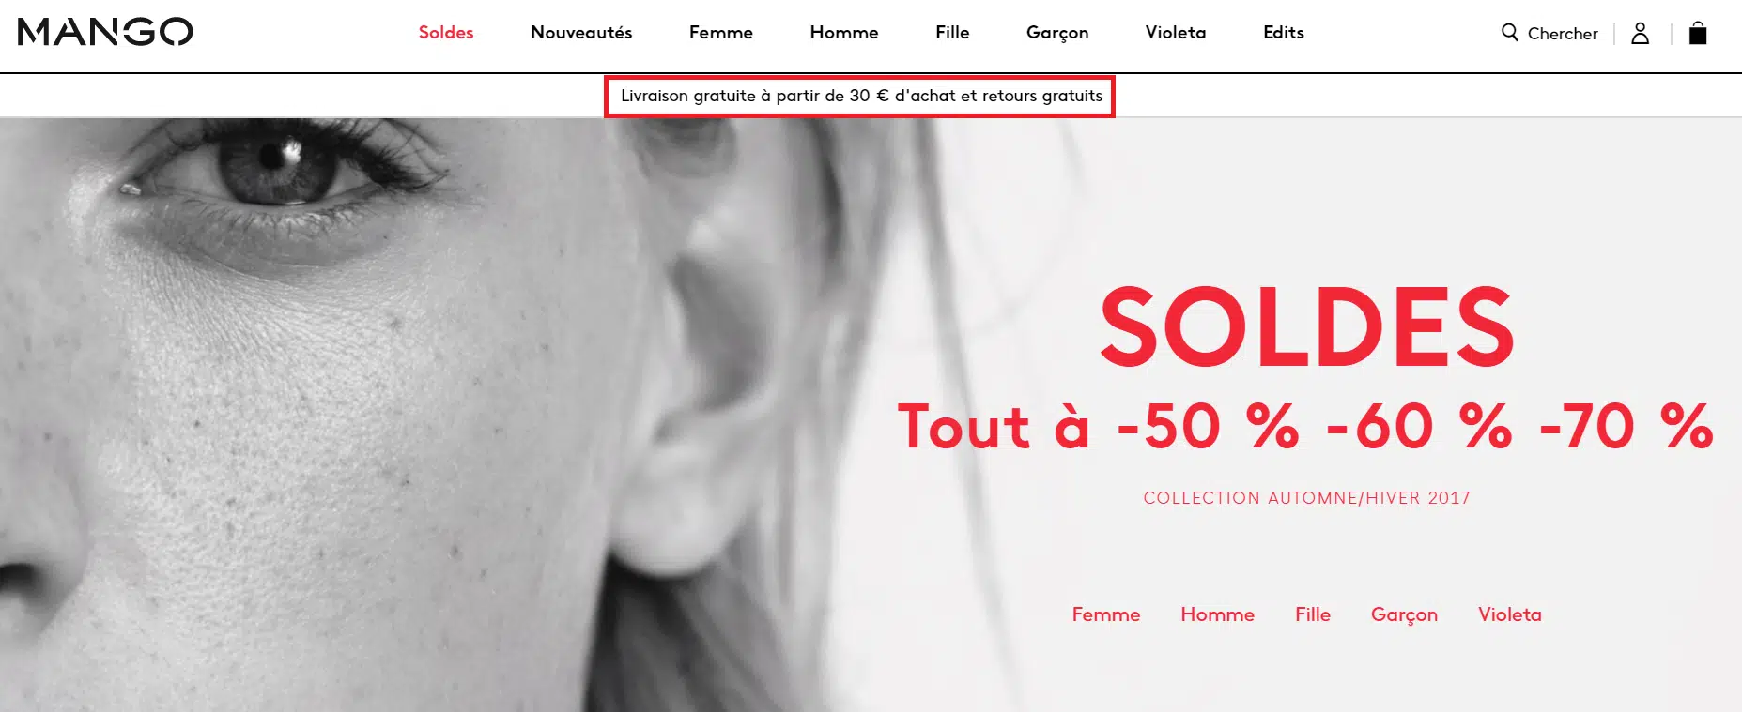
Task: Open the Edits navigation item
Action: [x=1284, y=33]
